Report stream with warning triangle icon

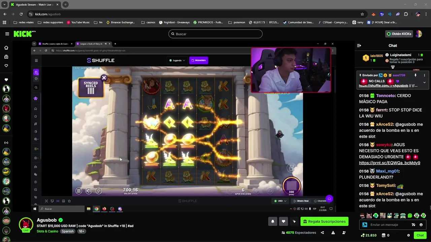pyautogui.click(x=333, y=233)
